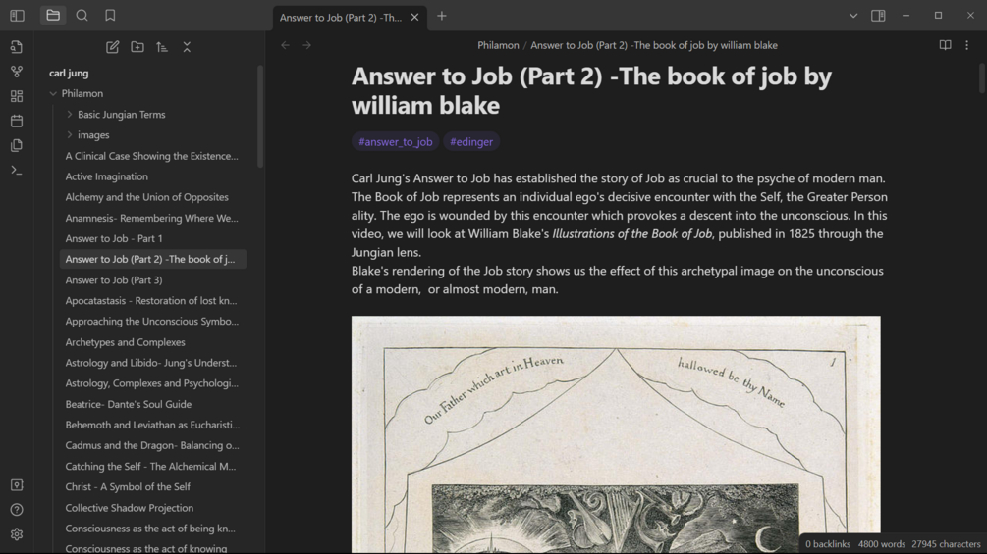Toggle the right sidebar icon
The image size is (987, 554).
pos(878,16)
